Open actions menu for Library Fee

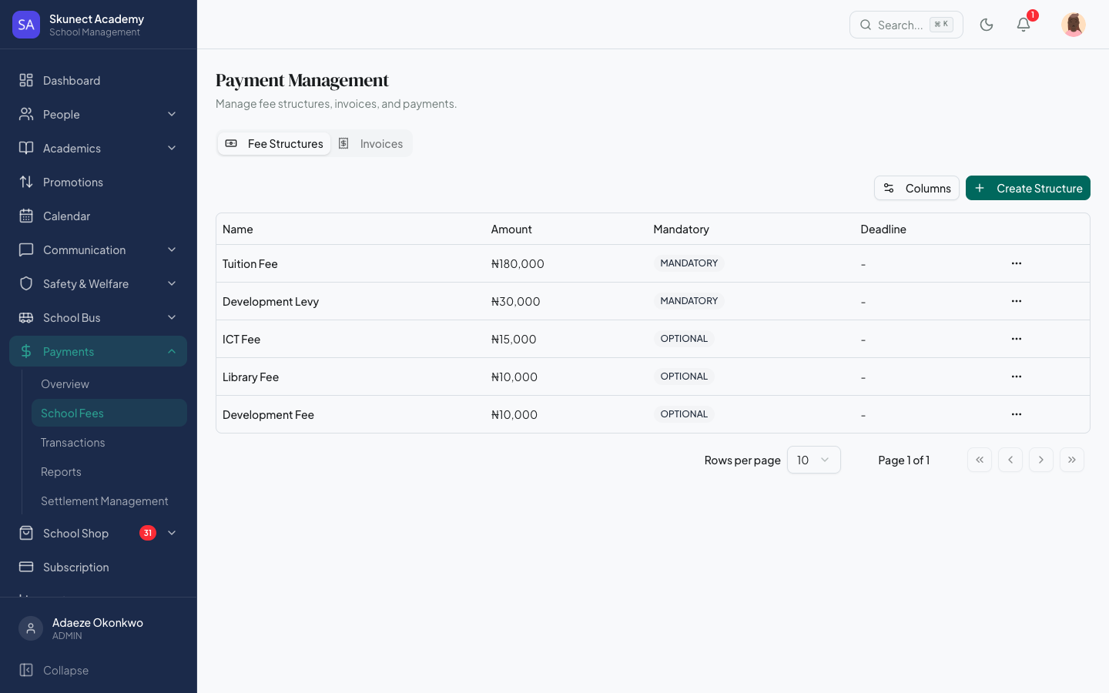click(x=1017, y=377)
